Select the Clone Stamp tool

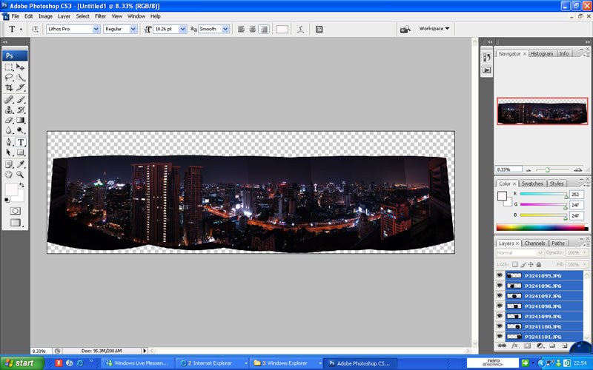tap(9, 110)
